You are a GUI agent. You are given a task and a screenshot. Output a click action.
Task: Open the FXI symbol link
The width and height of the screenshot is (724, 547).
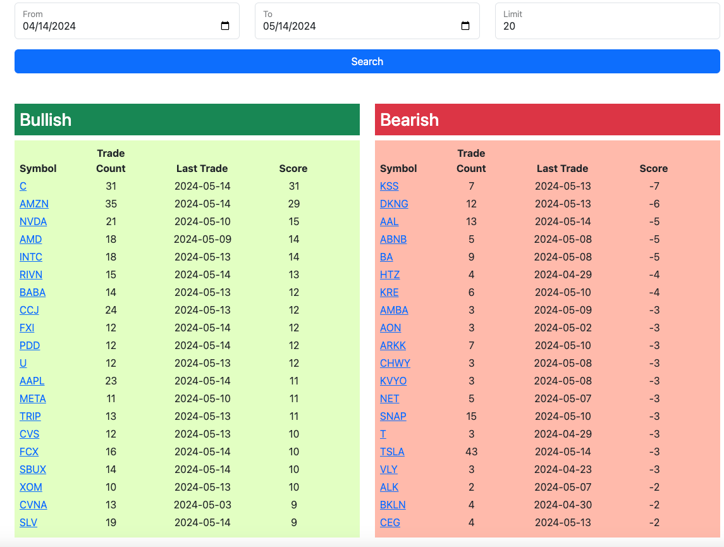[x=27, y=328]
